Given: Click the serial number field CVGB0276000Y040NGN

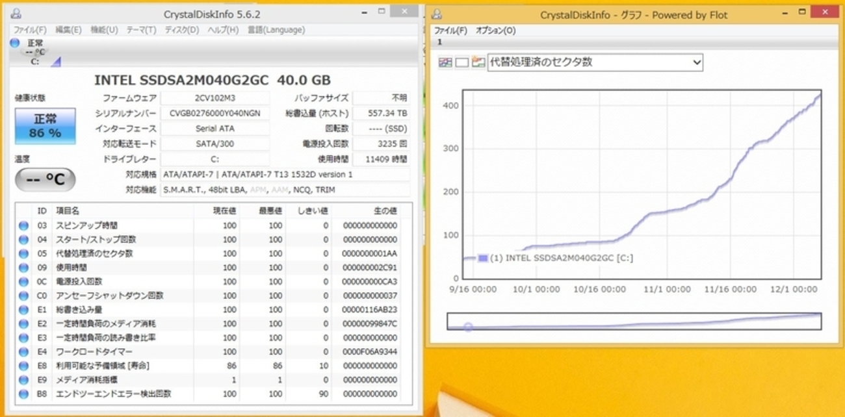Looking at the screenshot, I should tap(215, 113).
